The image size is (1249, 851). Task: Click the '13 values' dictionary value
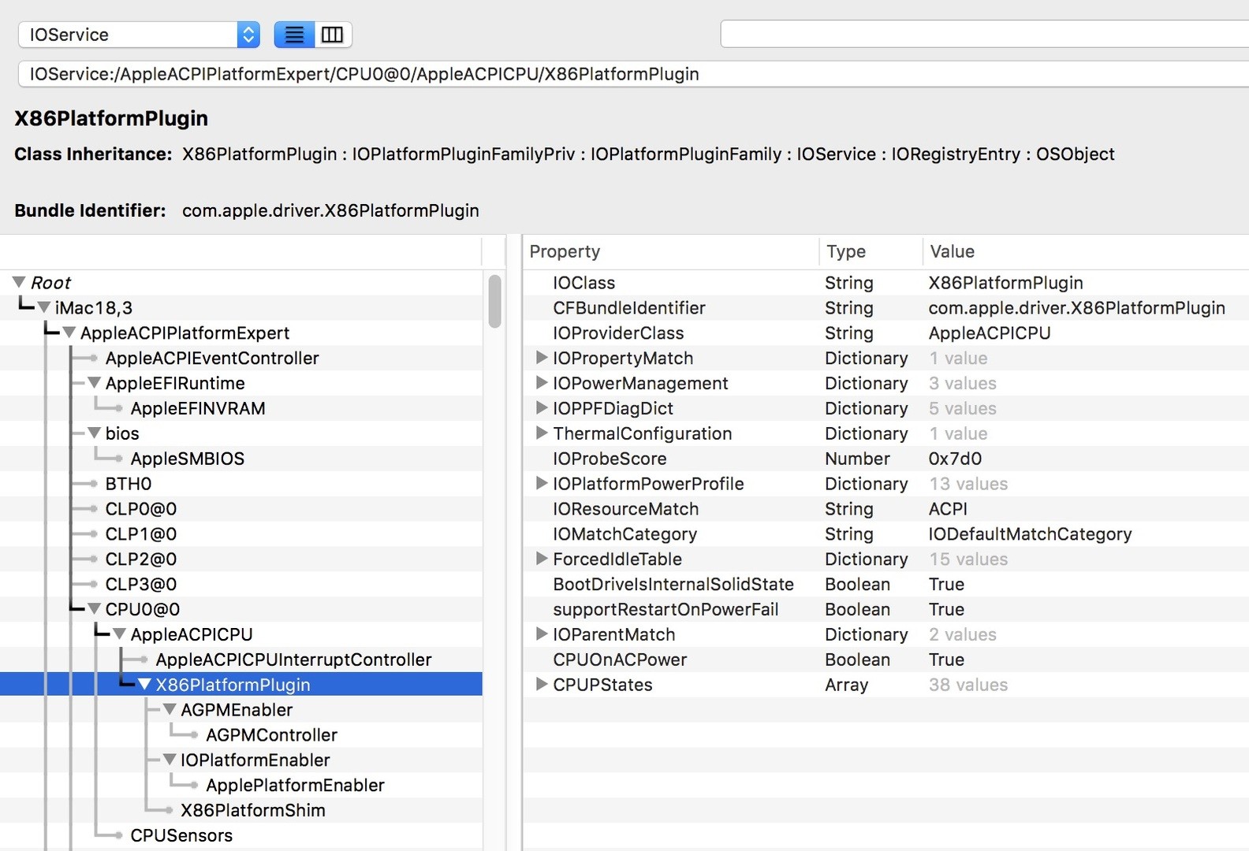(968, 484)
